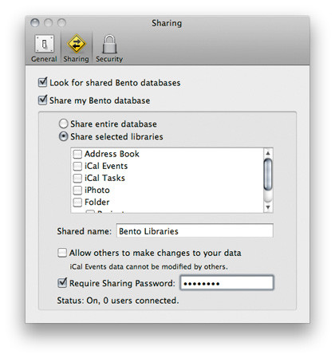The height and width of the screenshot is (358, 335).
Task: Check the Address Book library
Action: coord(77,154)
